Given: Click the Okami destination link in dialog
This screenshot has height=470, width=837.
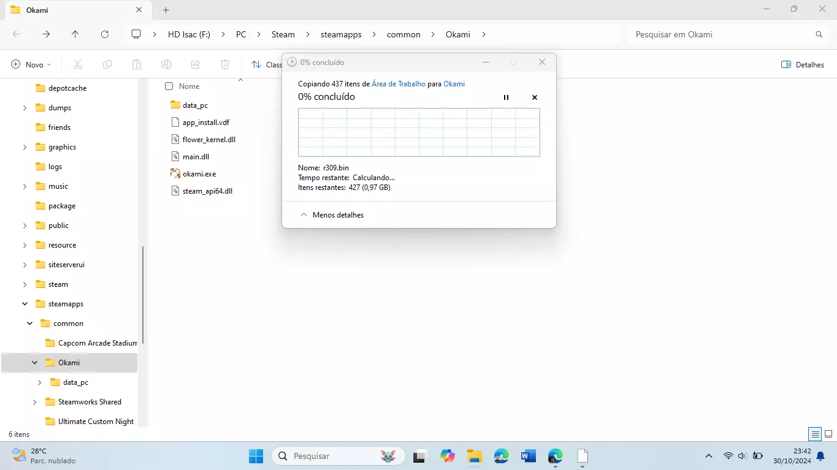Looking at the screenshot, I should 454,84.
